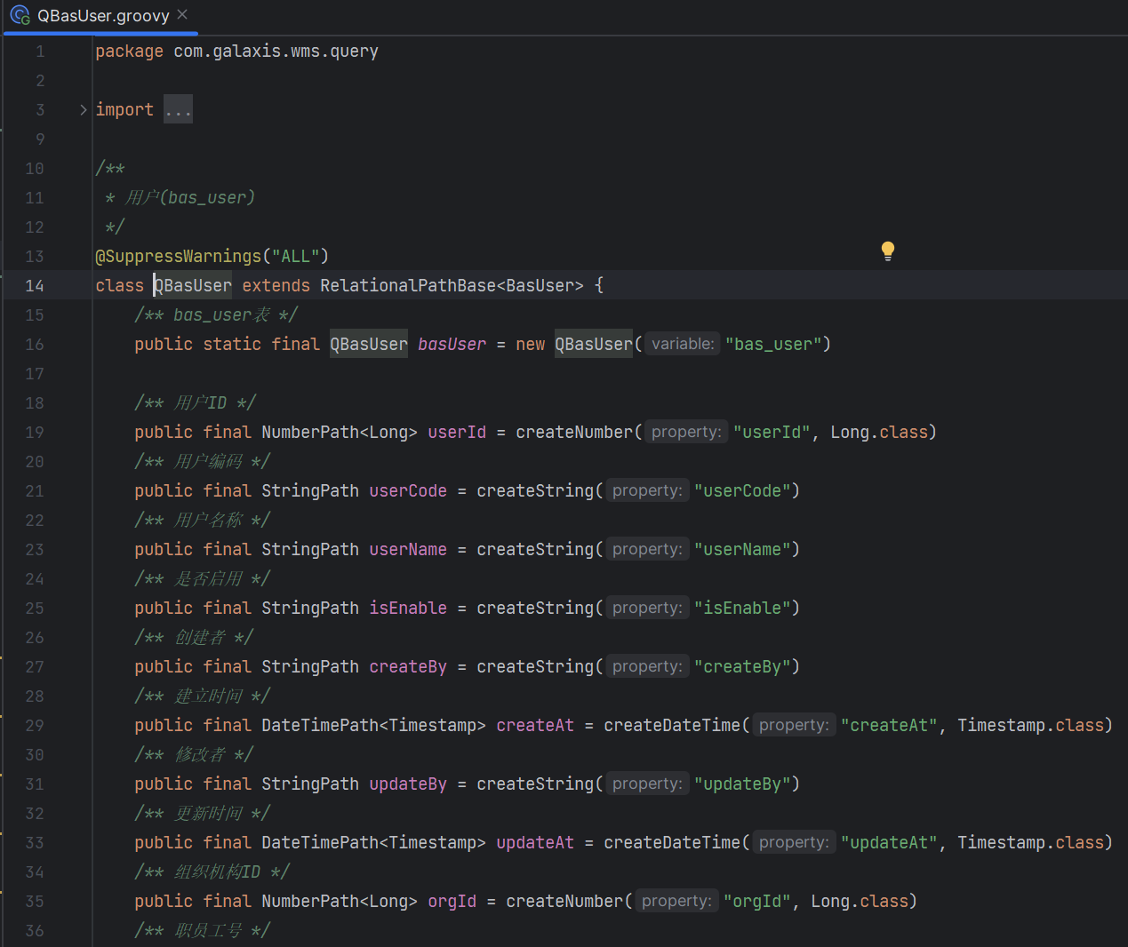Click line number 29 in the gutter
Screen dimensions: 1128x947
tap(34, 725)
